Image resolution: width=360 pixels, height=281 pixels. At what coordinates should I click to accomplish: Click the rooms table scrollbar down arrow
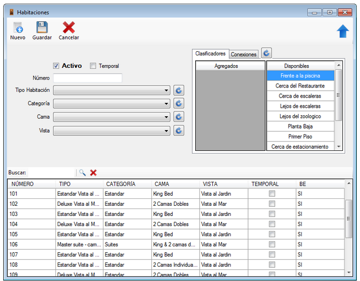[x=348, y=272]
